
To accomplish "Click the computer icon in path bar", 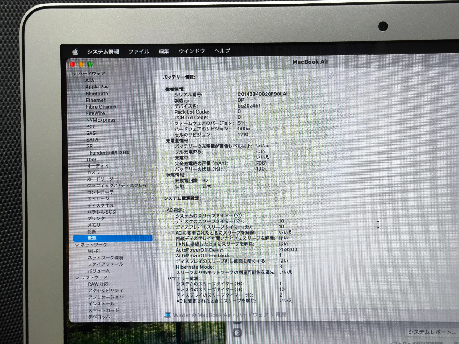I will click(168, 315).
